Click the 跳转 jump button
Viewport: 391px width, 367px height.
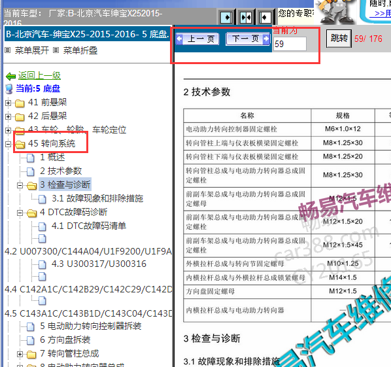tap(339, 39)
